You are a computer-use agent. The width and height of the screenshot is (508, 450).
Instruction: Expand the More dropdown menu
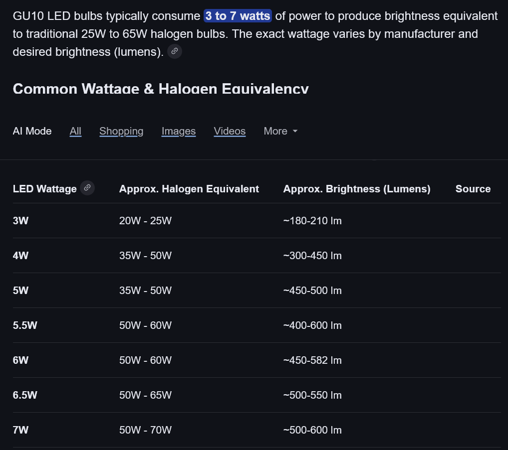280,131
